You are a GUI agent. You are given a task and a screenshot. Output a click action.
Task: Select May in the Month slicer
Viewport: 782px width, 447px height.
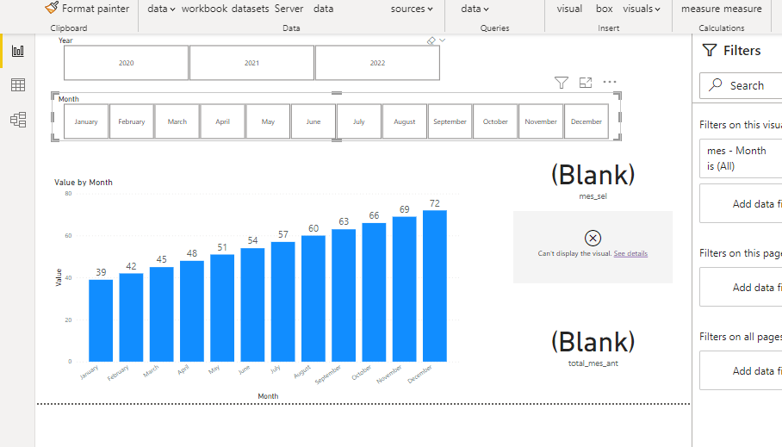pyautogui.click(x=268, y=121)
